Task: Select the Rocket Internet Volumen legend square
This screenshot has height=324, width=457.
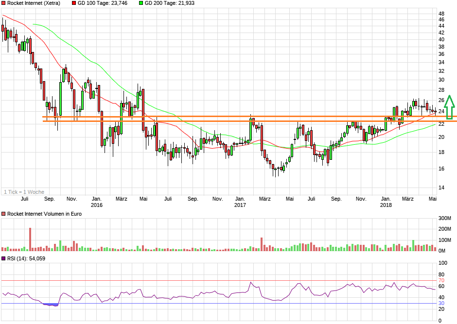Action: pos(4,214)
